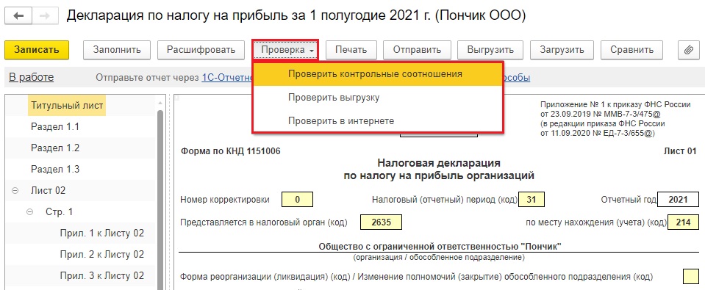Click the forward arrow navigation button
The height and width of the screenshot is (290, 705).
45,15
